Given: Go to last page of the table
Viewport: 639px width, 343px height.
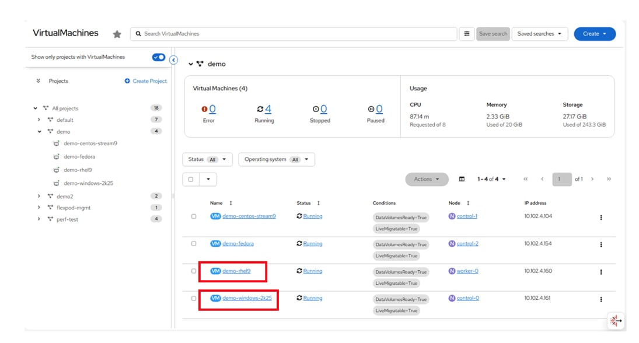Looking at the screenshot, I should click(x=609, y=179).
